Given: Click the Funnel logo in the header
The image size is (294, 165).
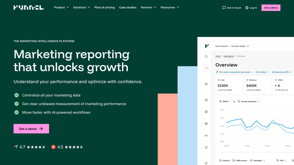Looking at the screenshot, I should (28, 7).
